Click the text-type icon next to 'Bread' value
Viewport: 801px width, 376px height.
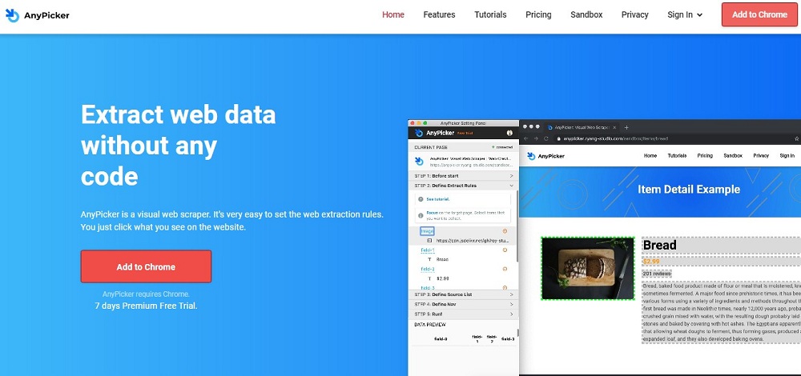(x=429, y=260)
